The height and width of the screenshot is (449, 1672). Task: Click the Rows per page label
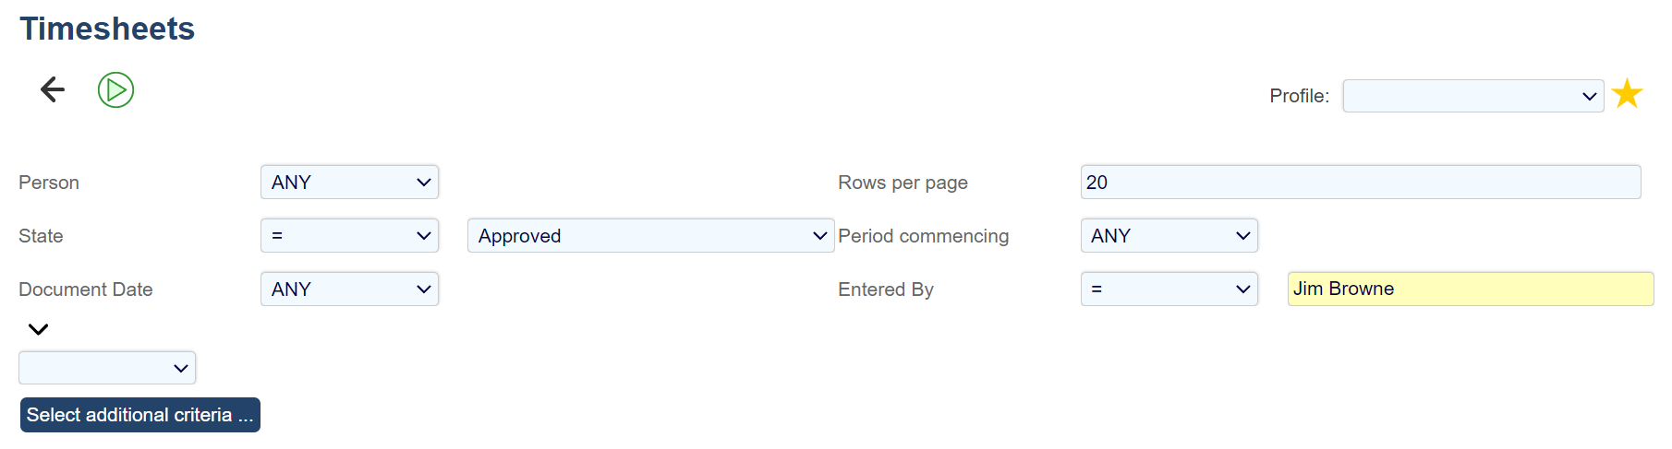903,183
